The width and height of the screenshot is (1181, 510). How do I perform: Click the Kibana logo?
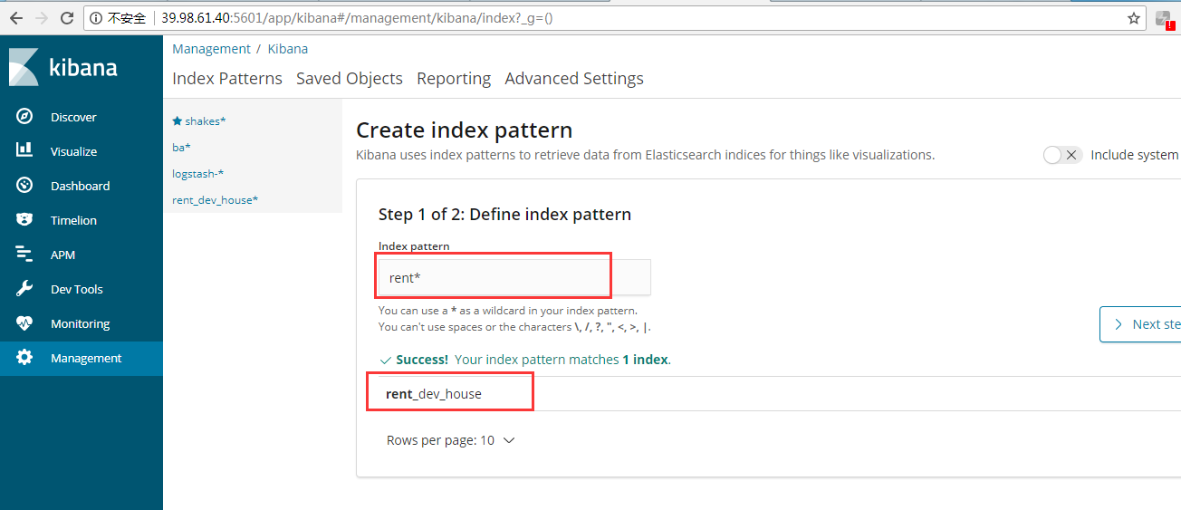point(62,67)
